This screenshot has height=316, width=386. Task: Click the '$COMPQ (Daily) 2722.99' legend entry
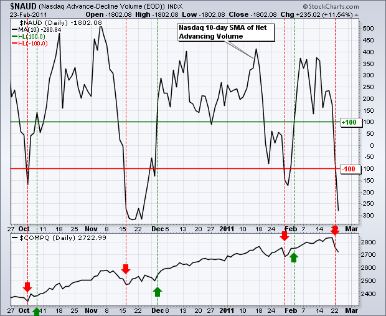click(x=63, y=238)
